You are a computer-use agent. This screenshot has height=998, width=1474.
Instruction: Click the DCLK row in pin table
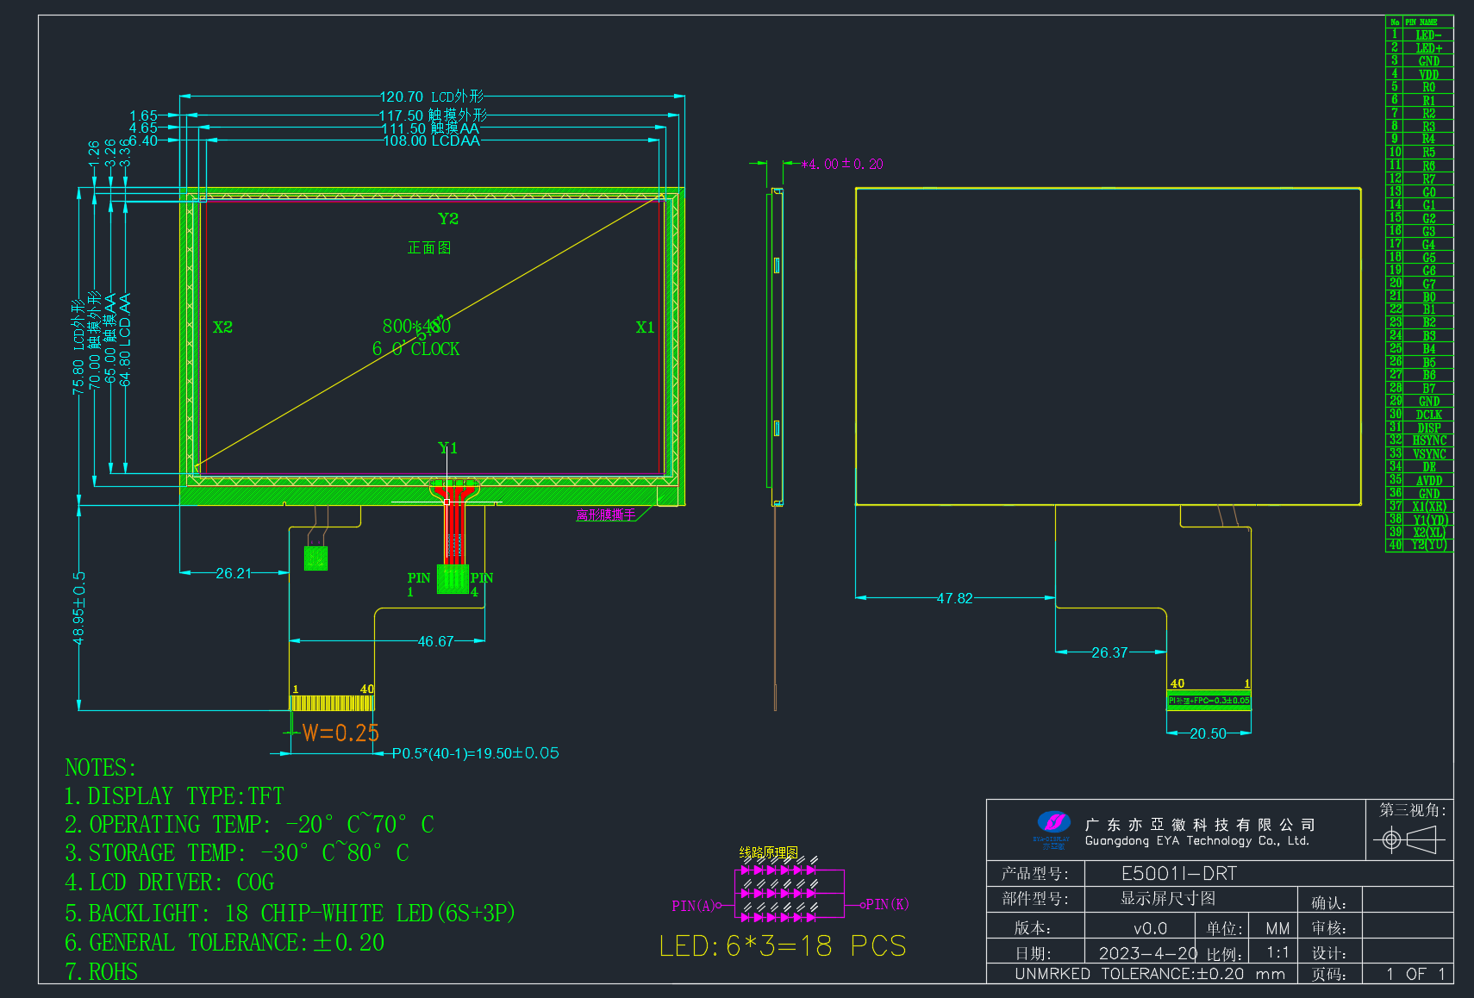point(1420,415)
